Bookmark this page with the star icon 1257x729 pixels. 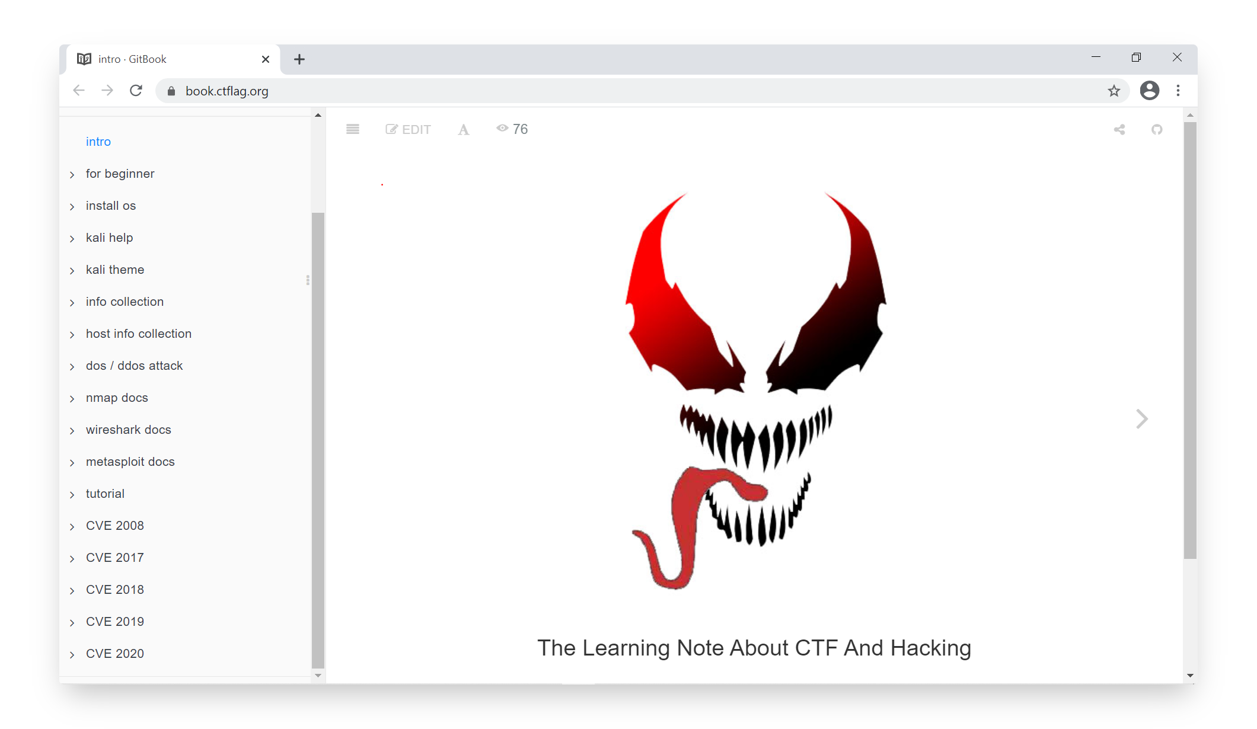(1114, 91)
